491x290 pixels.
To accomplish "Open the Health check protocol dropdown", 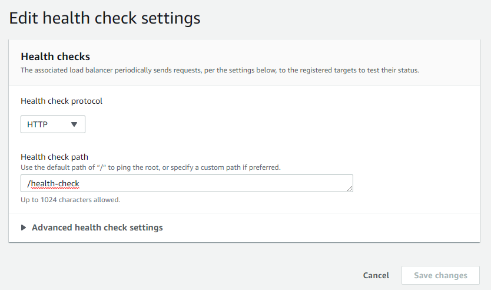I will coord(53,124).
